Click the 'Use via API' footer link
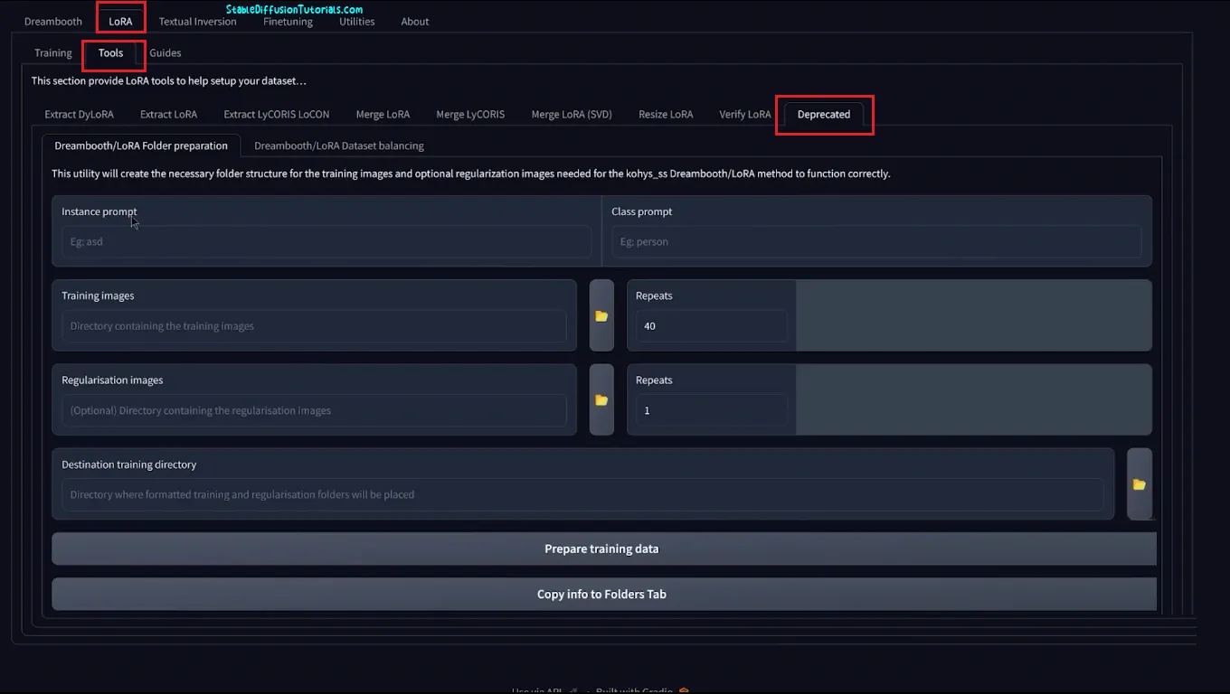The width and height of the screenshot is (1230, 694). 544,691
